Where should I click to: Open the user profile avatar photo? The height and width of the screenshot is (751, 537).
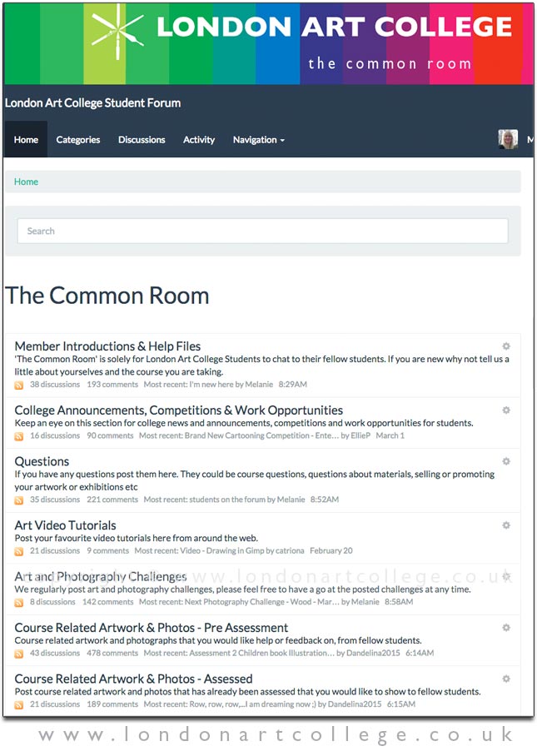pyautogui.click(x=508, y=139)
